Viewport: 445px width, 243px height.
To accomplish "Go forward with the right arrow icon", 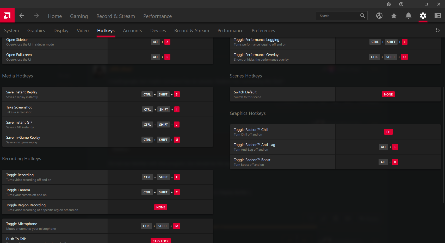I will pyautogui.click(x=36, y=16).
